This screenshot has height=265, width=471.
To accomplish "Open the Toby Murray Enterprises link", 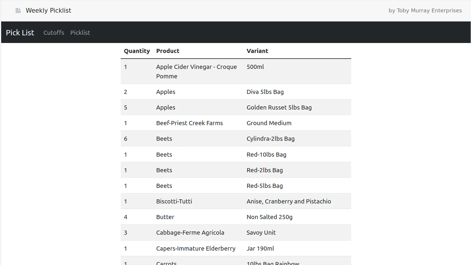I will click(x=425, y=10).
